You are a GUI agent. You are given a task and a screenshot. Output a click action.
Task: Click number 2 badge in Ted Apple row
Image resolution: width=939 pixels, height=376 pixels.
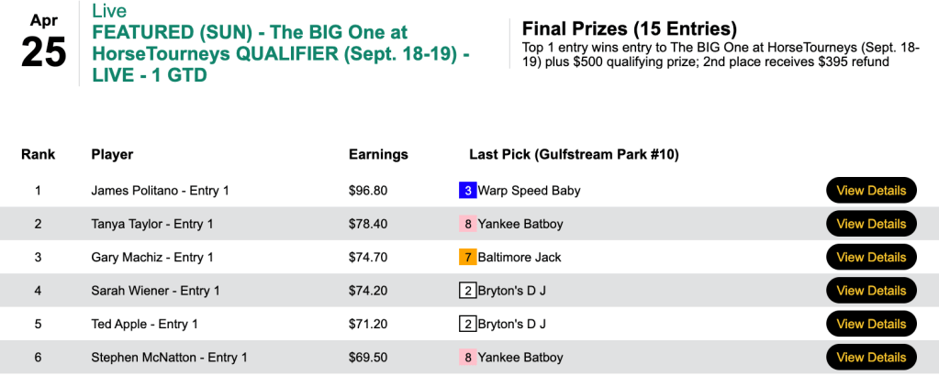pyautogui.click(x=467, y=324)
